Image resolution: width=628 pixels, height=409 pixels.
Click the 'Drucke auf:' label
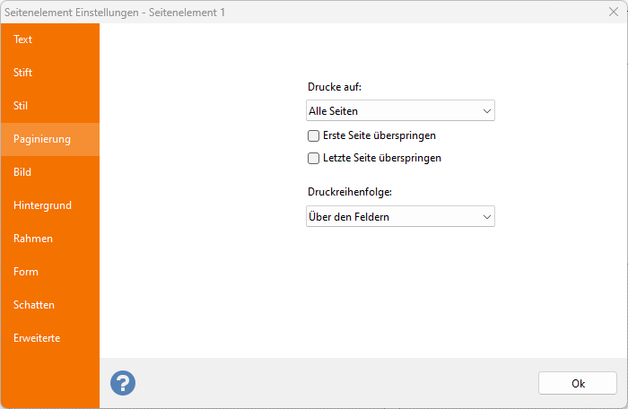point(334,88)
